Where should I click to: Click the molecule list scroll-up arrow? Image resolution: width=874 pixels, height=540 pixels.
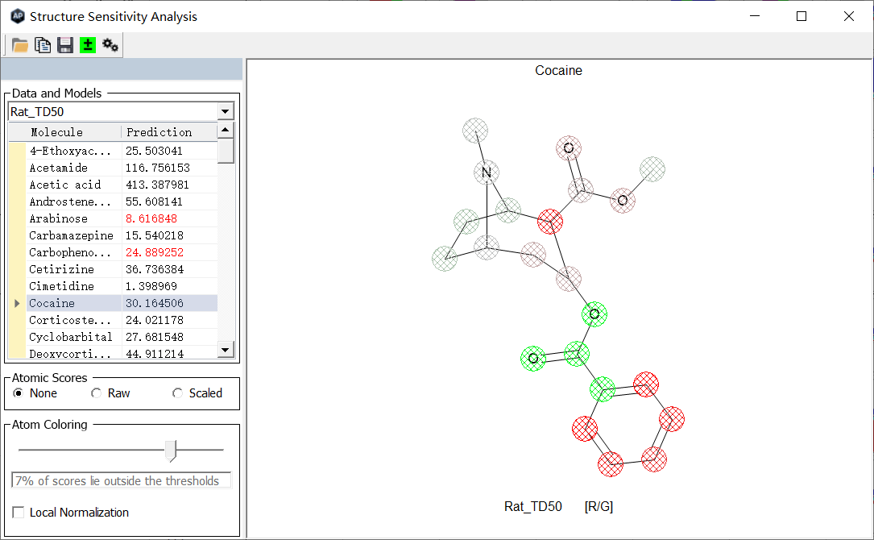226,131
